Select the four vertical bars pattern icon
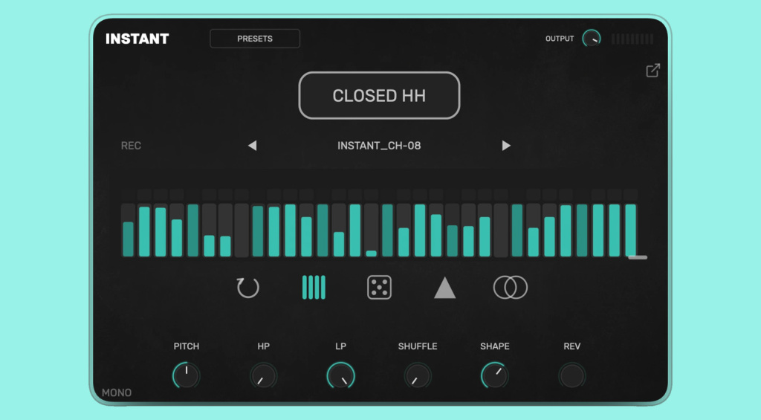 coord(314,288)
